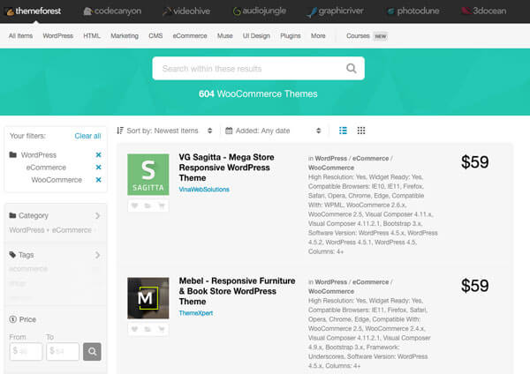Click the price From input field

click(x=26, y=351)
